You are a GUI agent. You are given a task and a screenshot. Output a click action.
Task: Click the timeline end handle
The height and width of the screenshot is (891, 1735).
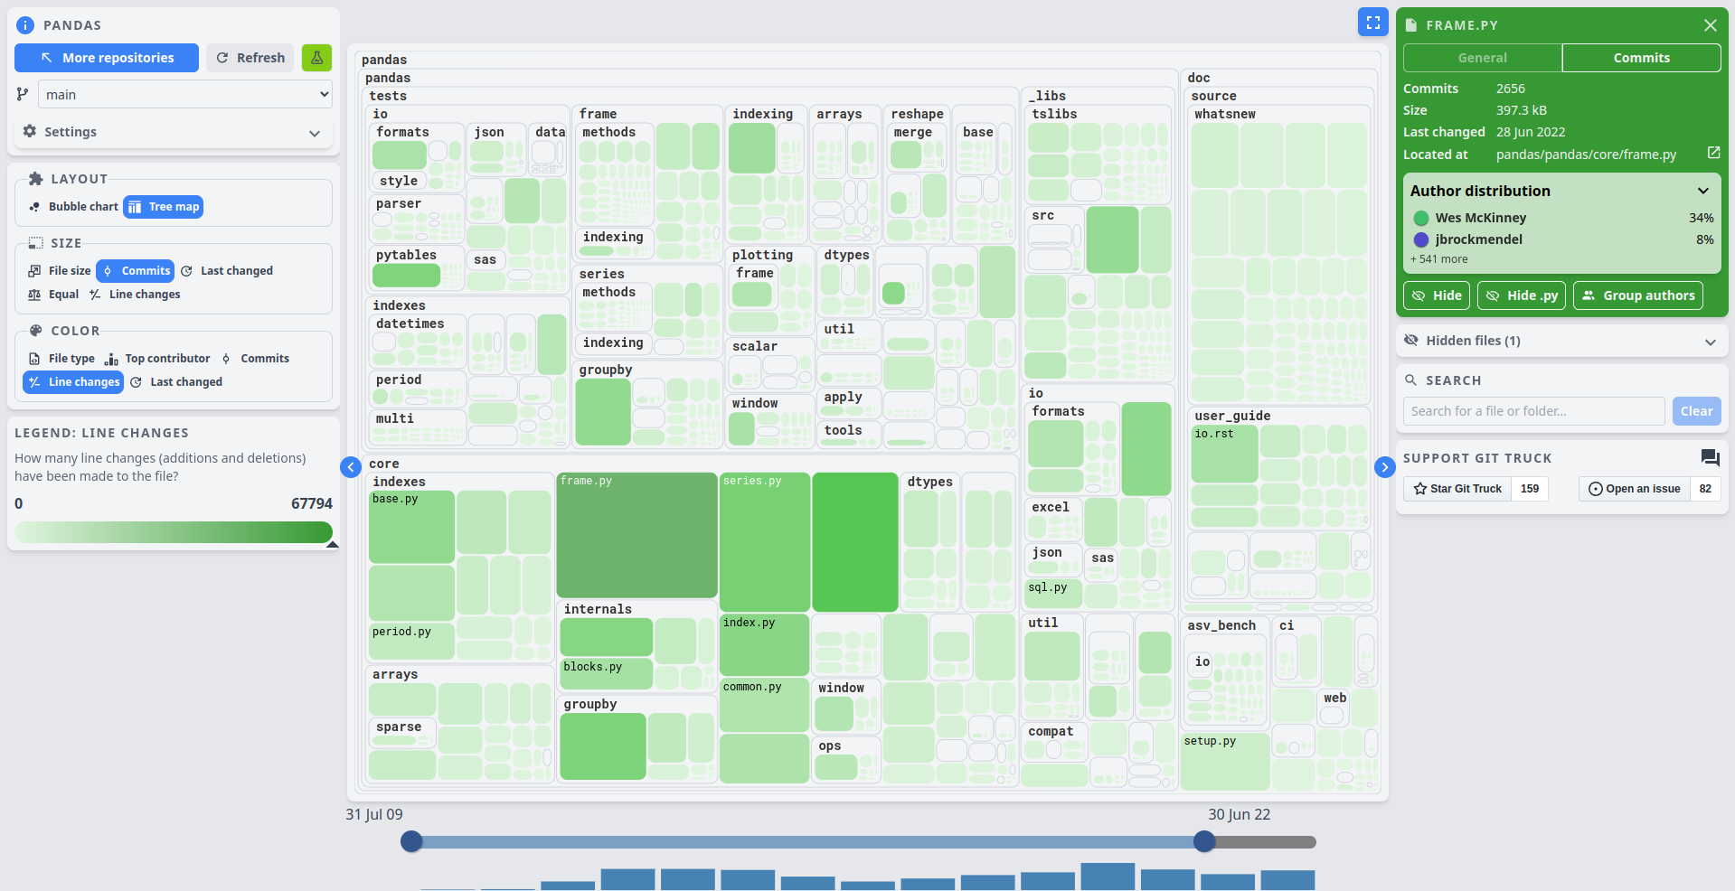[x=1204, y=841]
